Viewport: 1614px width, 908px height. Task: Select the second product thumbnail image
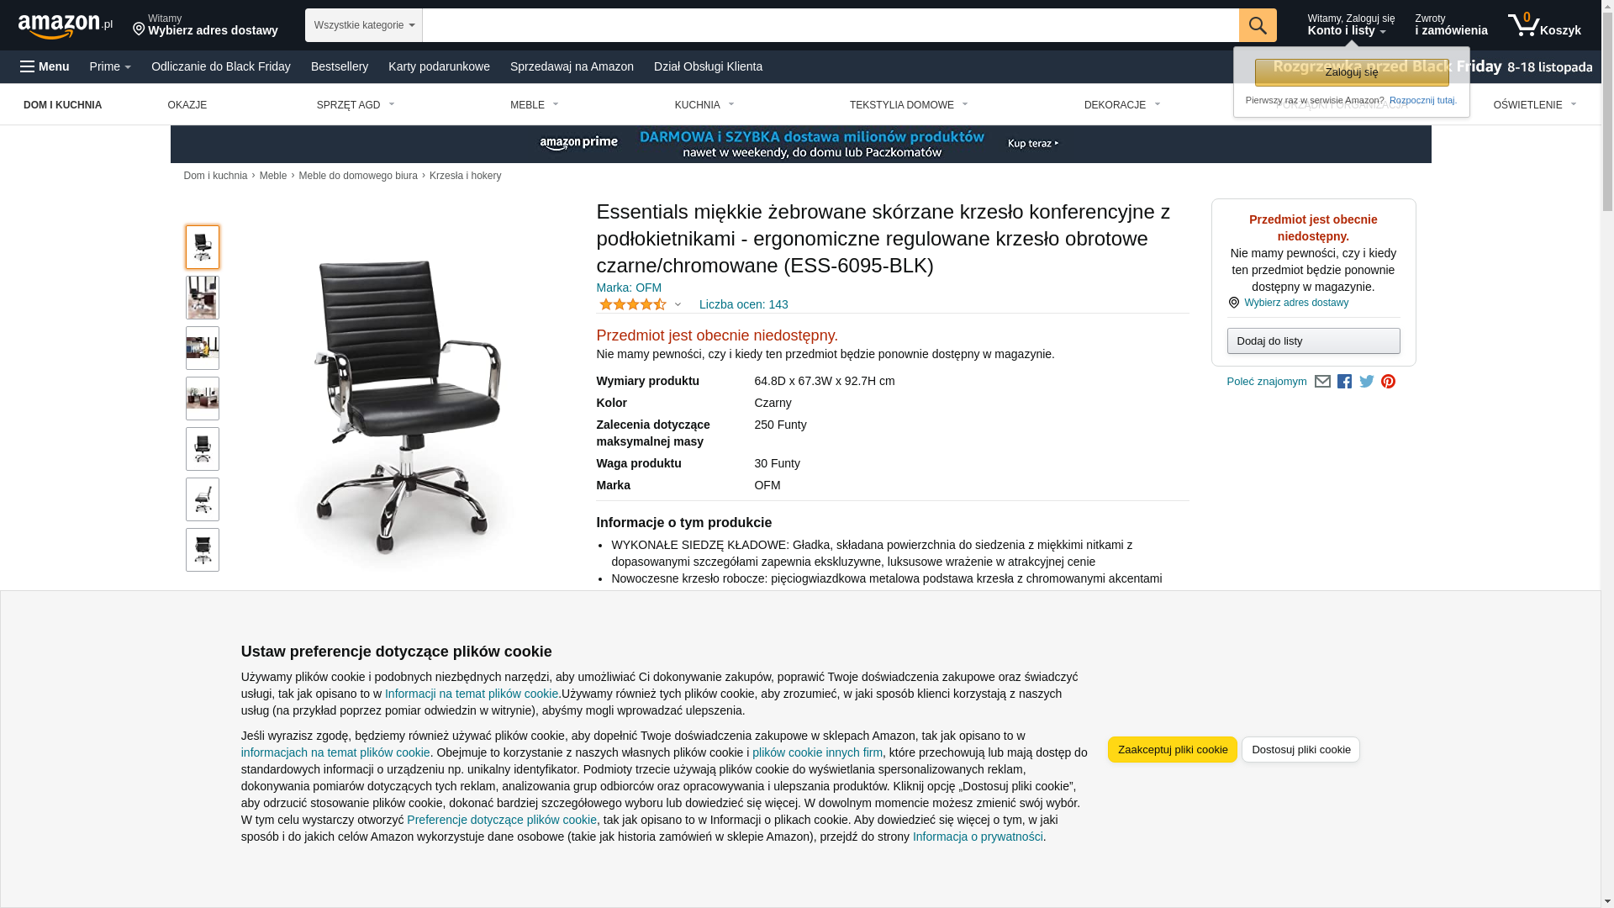coord(203,298)
